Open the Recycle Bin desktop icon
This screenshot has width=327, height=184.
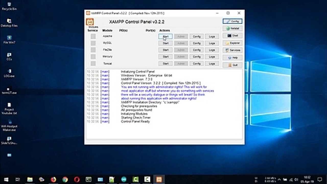pyautogui.click(x=9, y=6)
